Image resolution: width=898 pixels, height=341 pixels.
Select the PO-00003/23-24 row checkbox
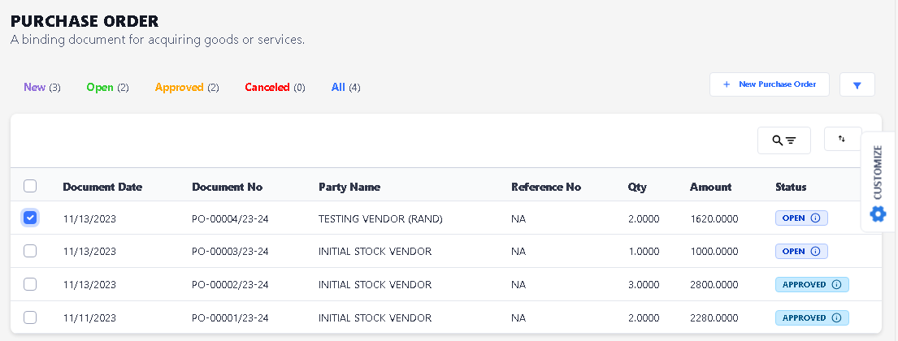31,252
